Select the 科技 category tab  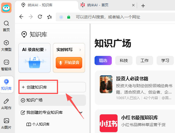pyautogui.click(x=124, y=60)
